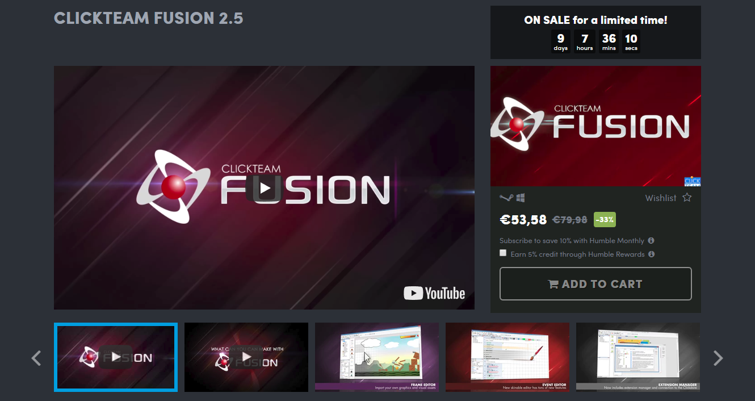
Task: Go to the previous thumbnails with the left arrow
Action: pyautogui.click(x=36, y=358)
